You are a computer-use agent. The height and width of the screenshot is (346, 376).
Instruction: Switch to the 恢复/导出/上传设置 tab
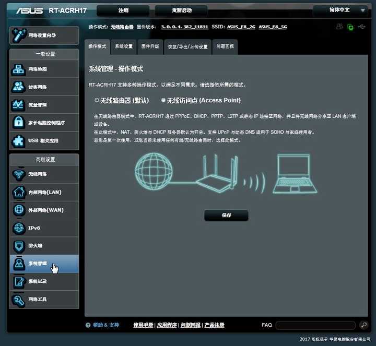pyautogui.click(x=188, y=47)
